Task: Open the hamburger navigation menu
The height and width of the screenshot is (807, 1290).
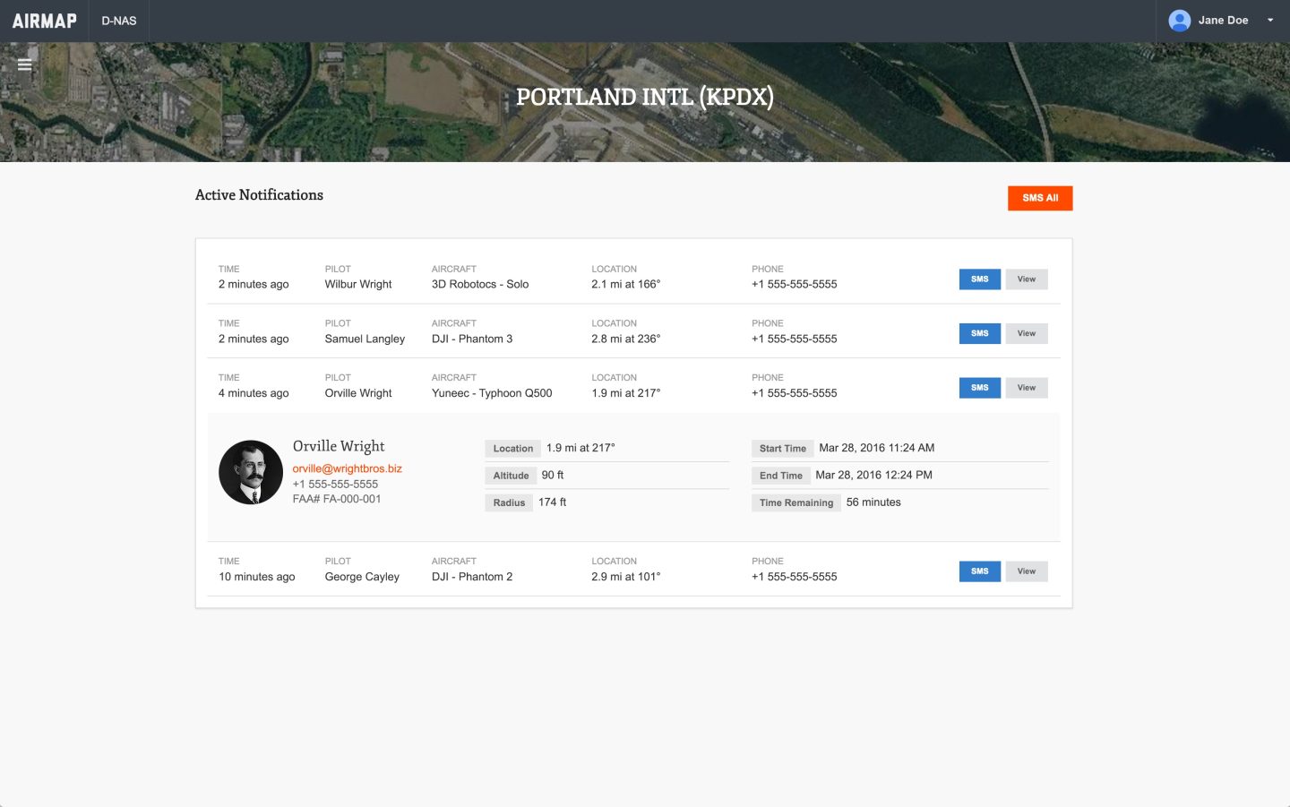Action: tap(24, 64)
